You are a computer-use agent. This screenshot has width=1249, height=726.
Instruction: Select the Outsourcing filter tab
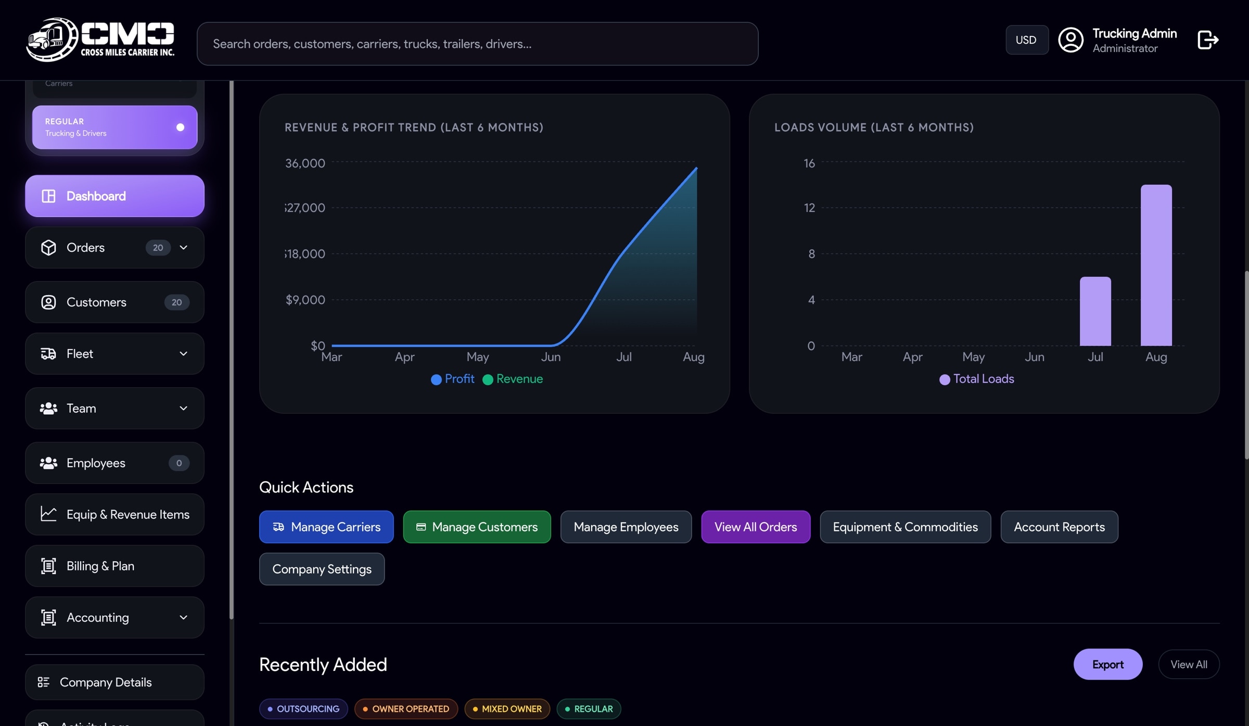[x=303, y=709]
